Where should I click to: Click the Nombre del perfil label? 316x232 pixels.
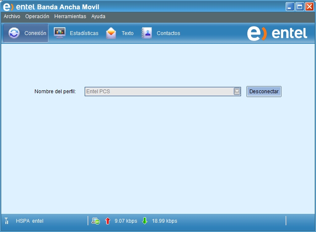[55, 92]
